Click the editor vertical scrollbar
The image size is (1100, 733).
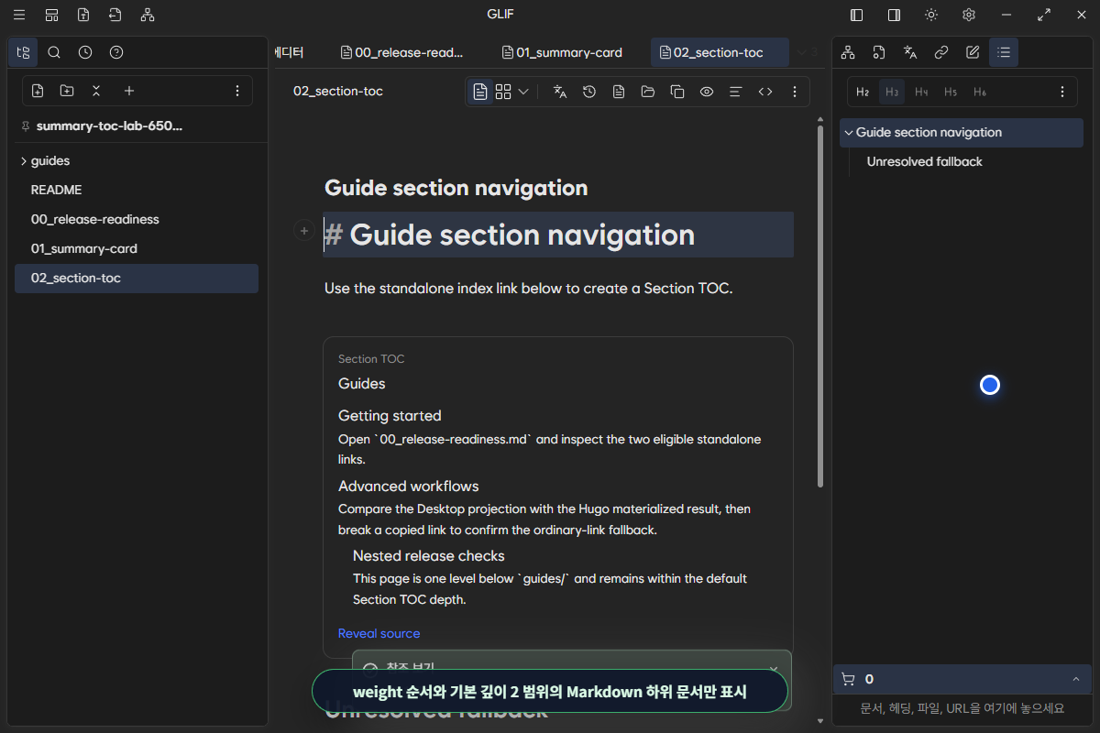tap(820, 307)
